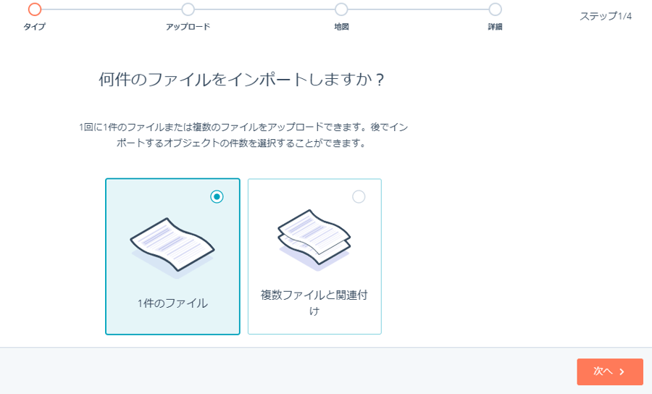This screenshot has height=394, width=652.
Task: Click the 地図 step label
Action: [x=341, y=27]
